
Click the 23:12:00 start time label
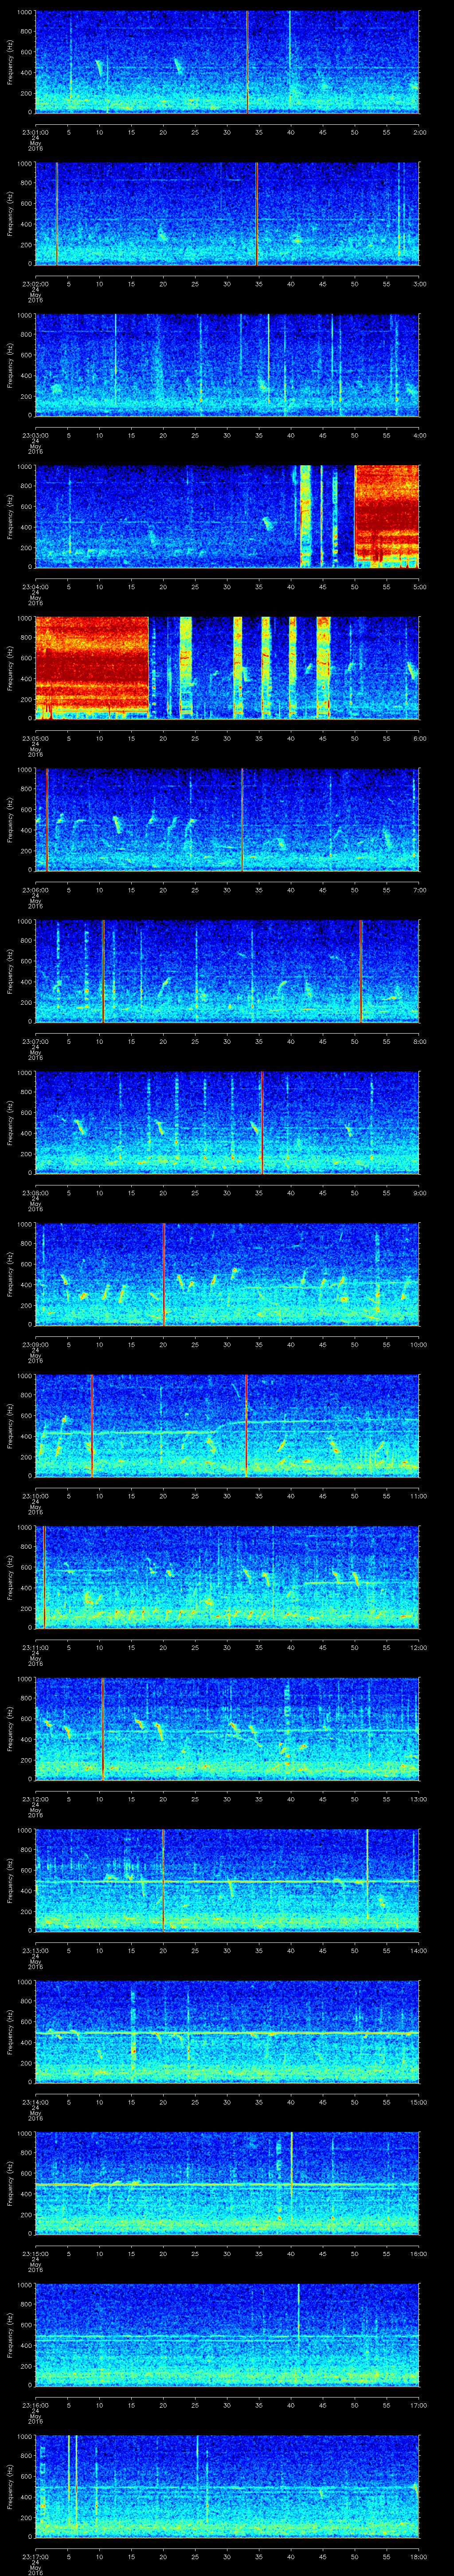coord(35,1799)
